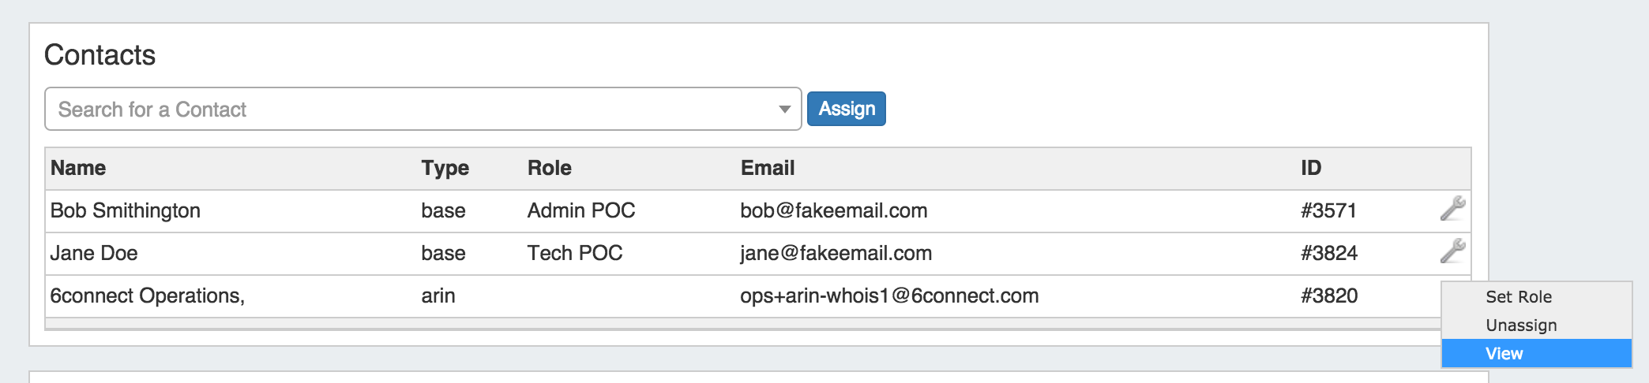
Task: Click the bob@fakeemail.com email address
Action: [833, 210]
